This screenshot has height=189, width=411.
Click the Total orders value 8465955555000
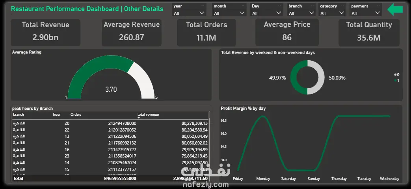(120, 178)
